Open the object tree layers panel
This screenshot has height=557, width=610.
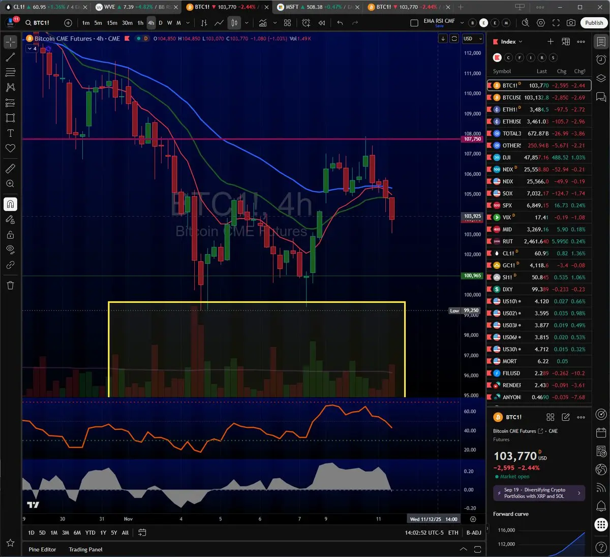(x=601, y=78)
